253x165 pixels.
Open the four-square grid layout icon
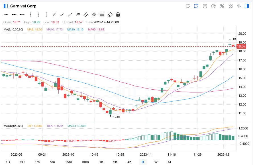coord(231,6)
